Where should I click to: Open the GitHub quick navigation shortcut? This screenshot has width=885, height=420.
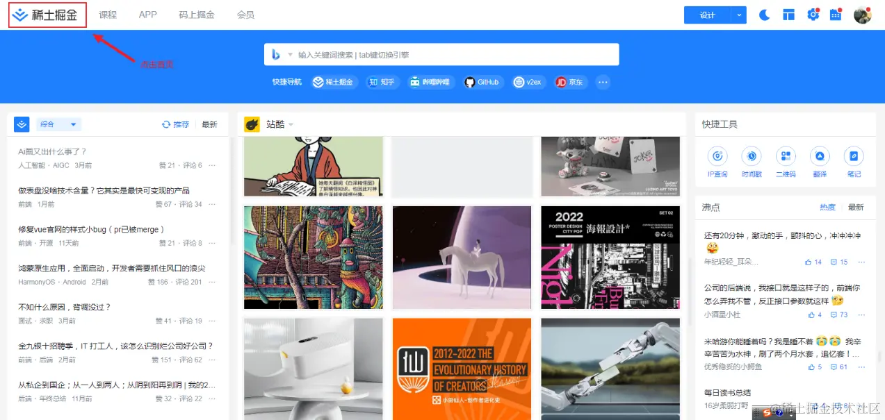click(x=482, y=82)
